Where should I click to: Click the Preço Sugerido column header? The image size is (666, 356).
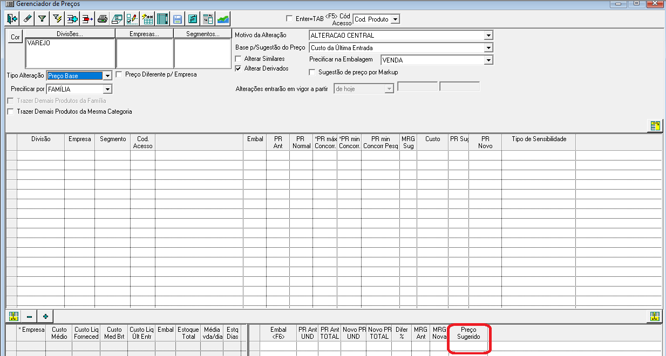click(x=468, y=333)
